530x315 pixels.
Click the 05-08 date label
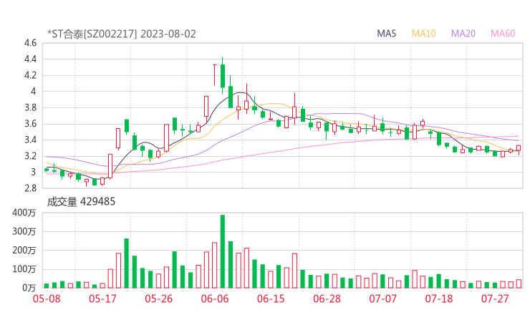(47, 299)
